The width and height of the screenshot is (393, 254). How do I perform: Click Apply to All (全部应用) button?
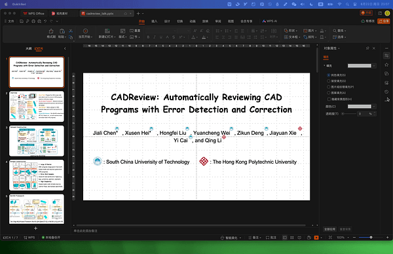point(329,229)
